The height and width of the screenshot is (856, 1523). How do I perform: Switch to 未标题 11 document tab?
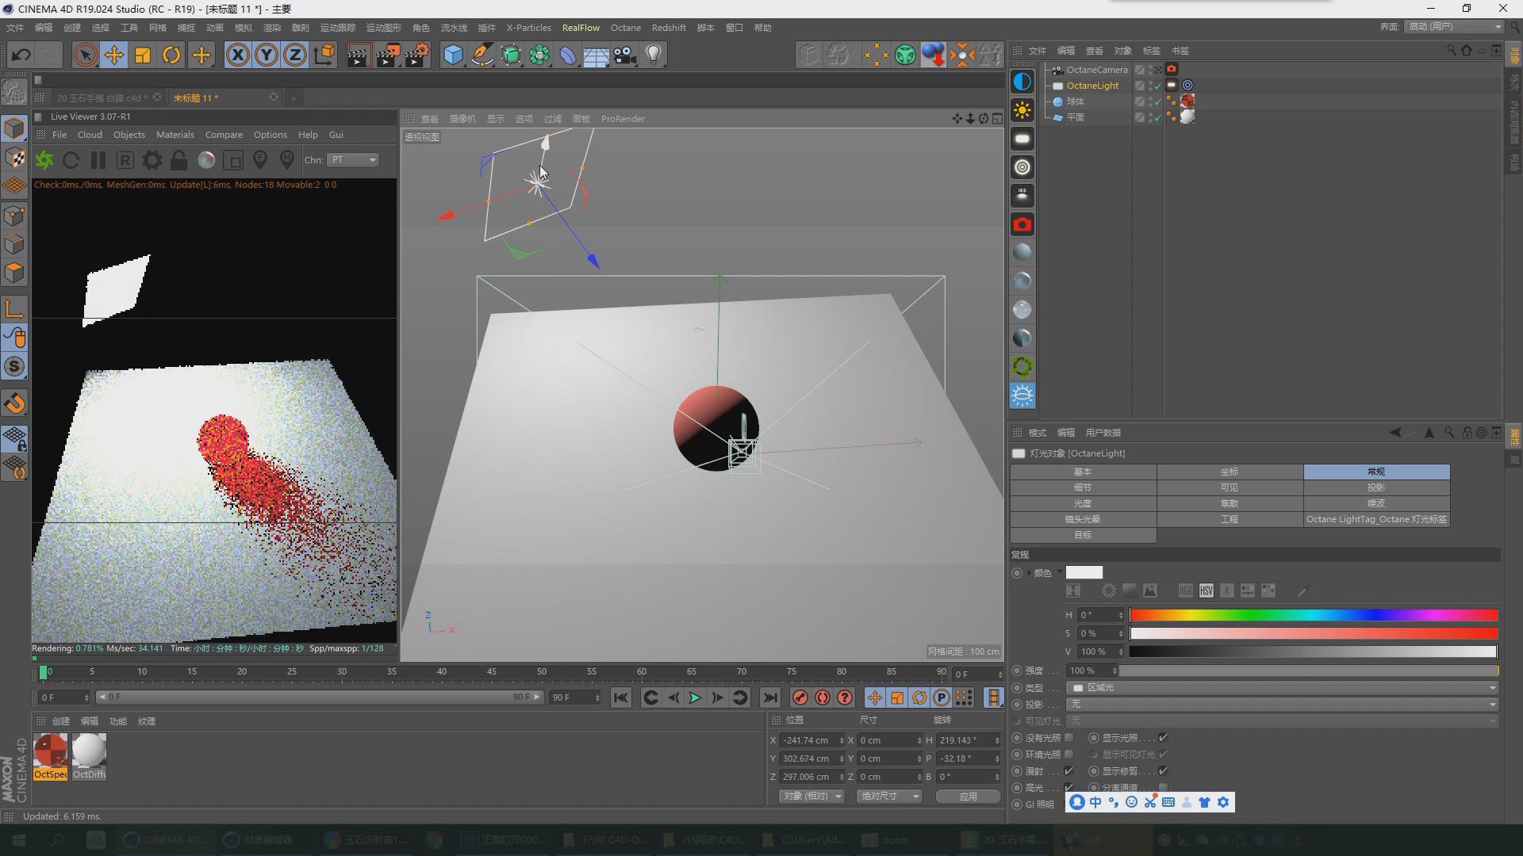pyautogui.click(x=196, y=97)
